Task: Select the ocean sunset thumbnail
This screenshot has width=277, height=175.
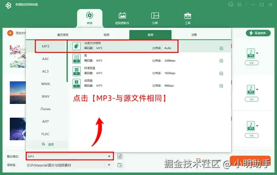Action: point(18,92)
